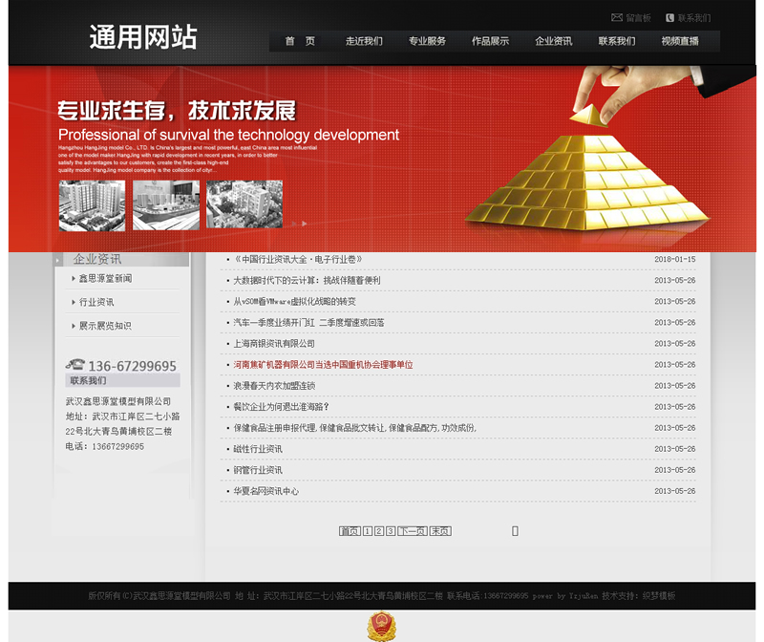Click the 通用网站 site logo

143,37
